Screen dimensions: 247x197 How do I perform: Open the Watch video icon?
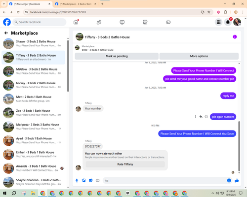[122, 22]
